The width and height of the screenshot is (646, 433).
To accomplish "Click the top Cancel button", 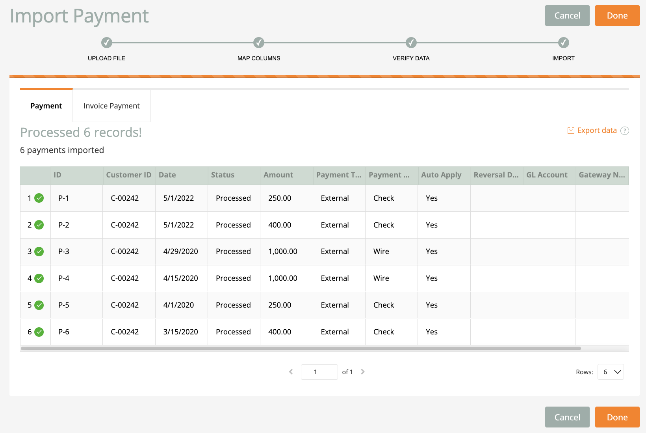I will point(567,15).
